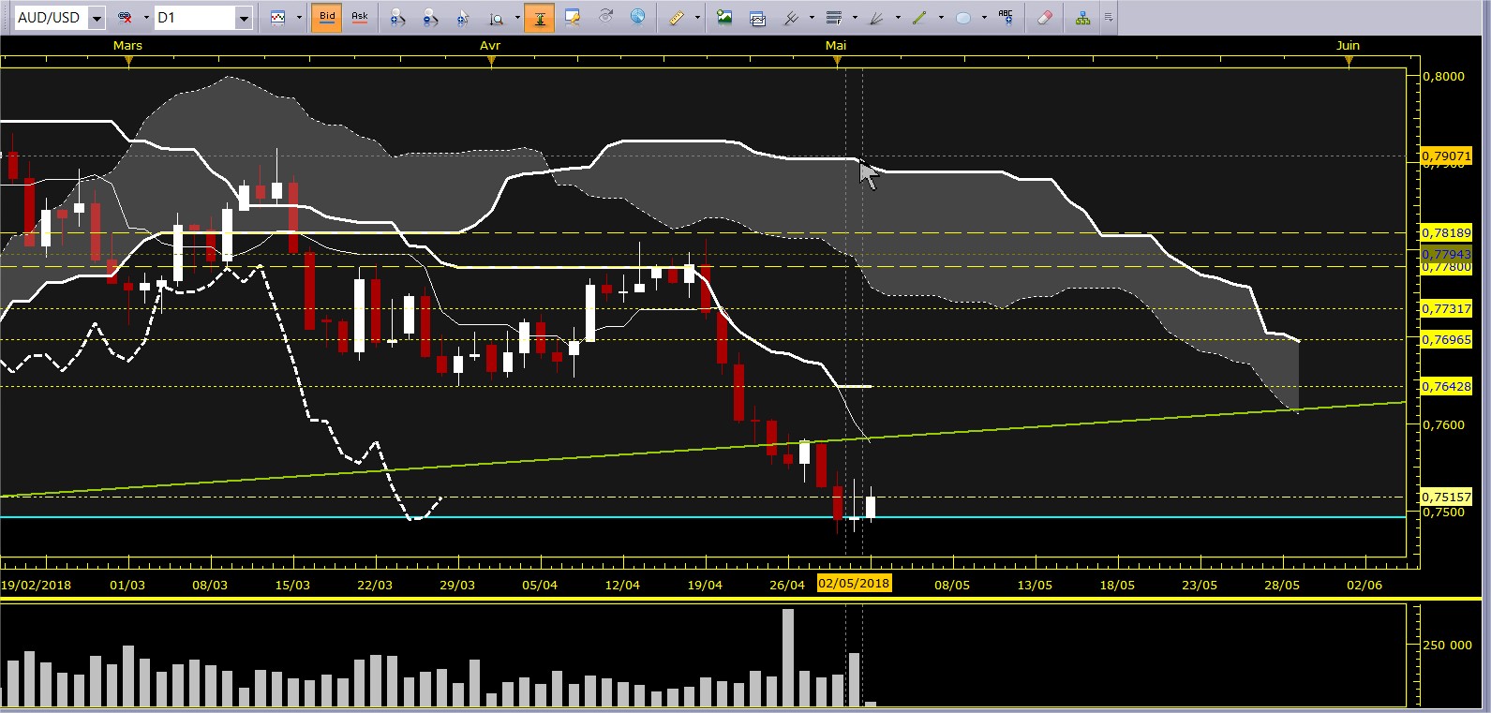Click the 02/05/2018 highlighted date label
Viewport: 1491px width, 713px height.
pyautogui.click(x=854, y=584)
